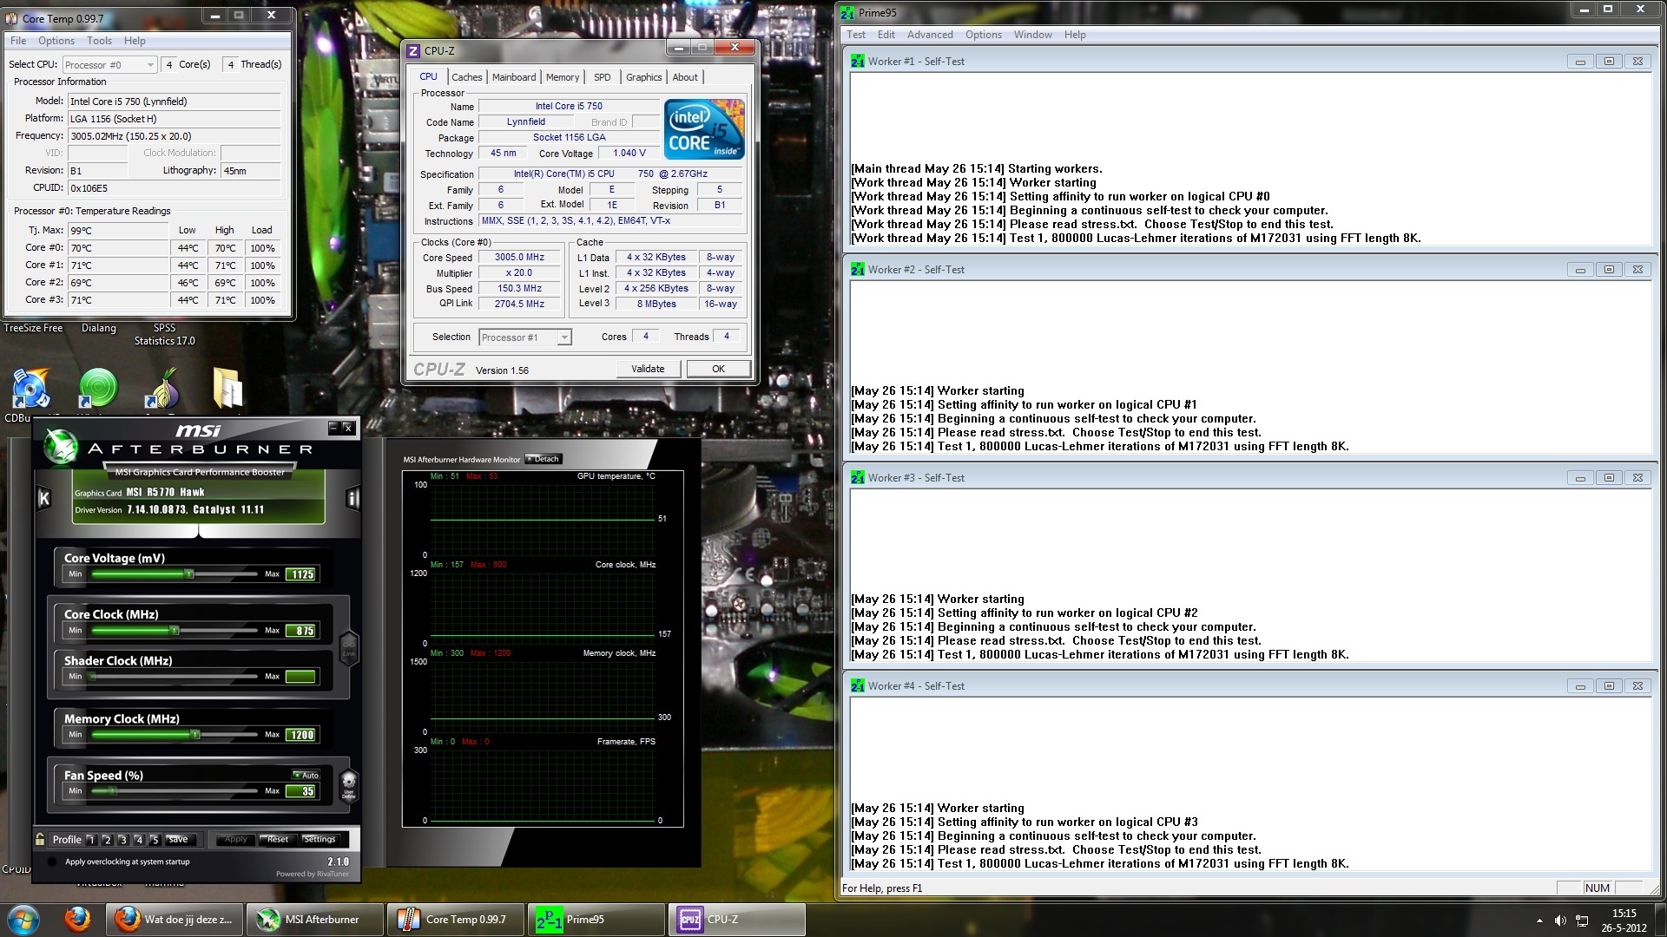Select profile slot 3 in Afterburner
This screenshot has height=937, width=1667.
123,840
